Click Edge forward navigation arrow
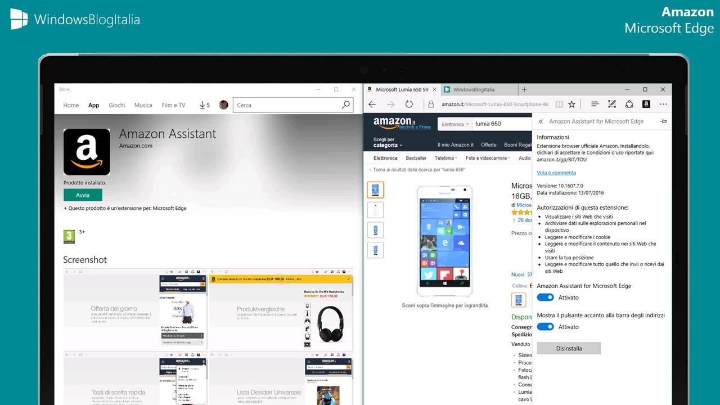 click(x=390, y=104)
